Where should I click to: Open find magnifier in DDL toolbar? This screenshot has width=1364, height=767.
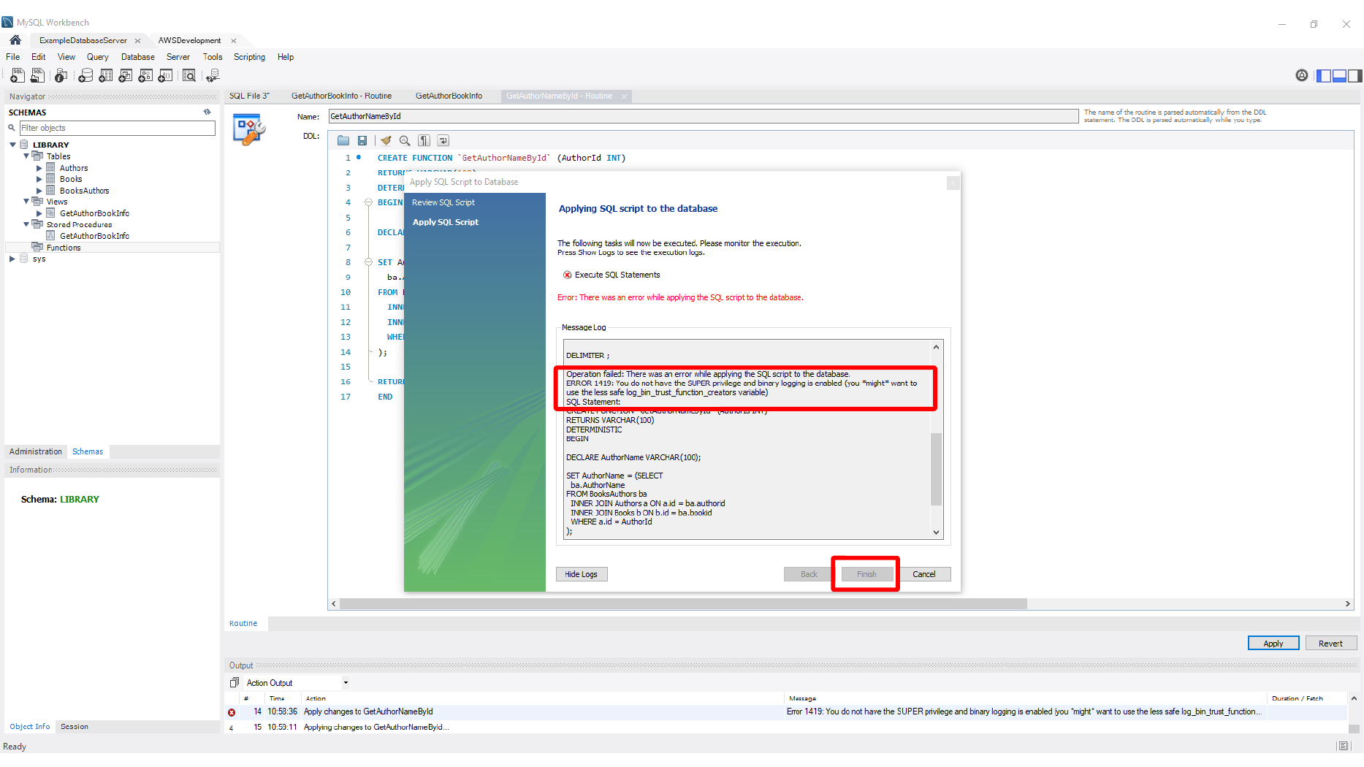click(405, 140)
